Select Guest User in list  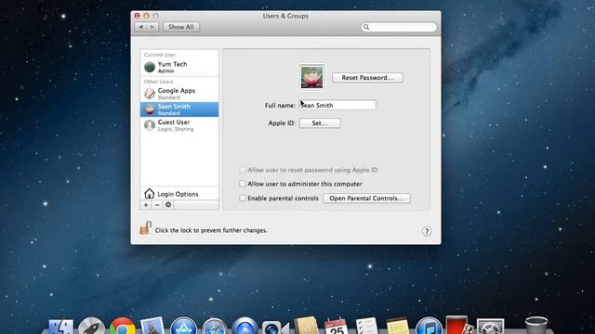coord(179,125)
